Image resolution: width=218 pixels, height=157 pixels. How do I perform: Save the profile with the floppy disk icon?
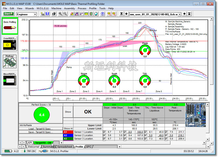[47, 14]
